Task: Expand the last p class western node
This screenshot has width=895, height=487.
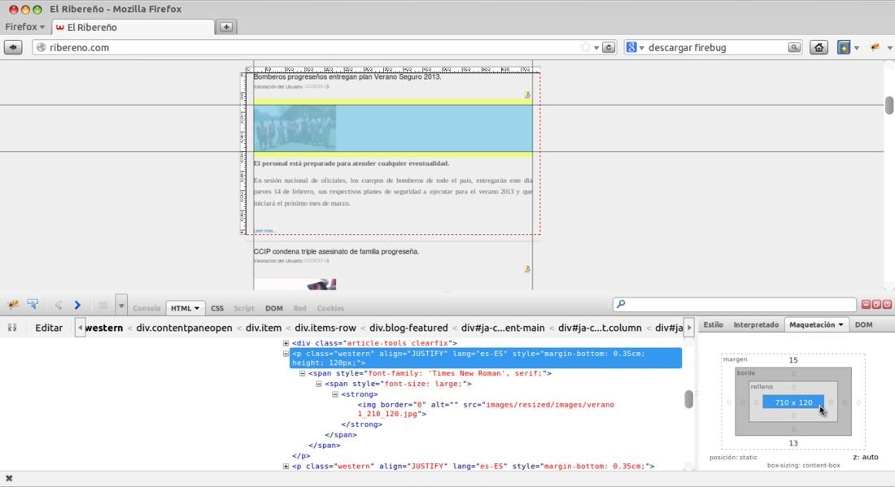Action: [286, 467]
